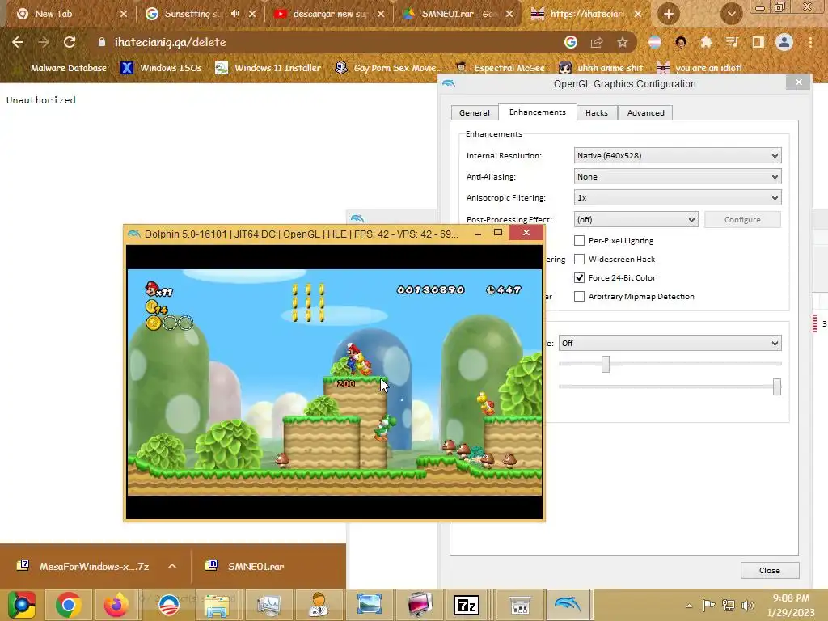Toggle the Chrome side panel icon
This screenshot has height=621, width=828.
coord(758,42)
